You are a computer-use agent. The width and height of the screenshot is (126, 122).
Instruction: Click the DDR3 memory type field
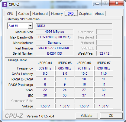74,26
